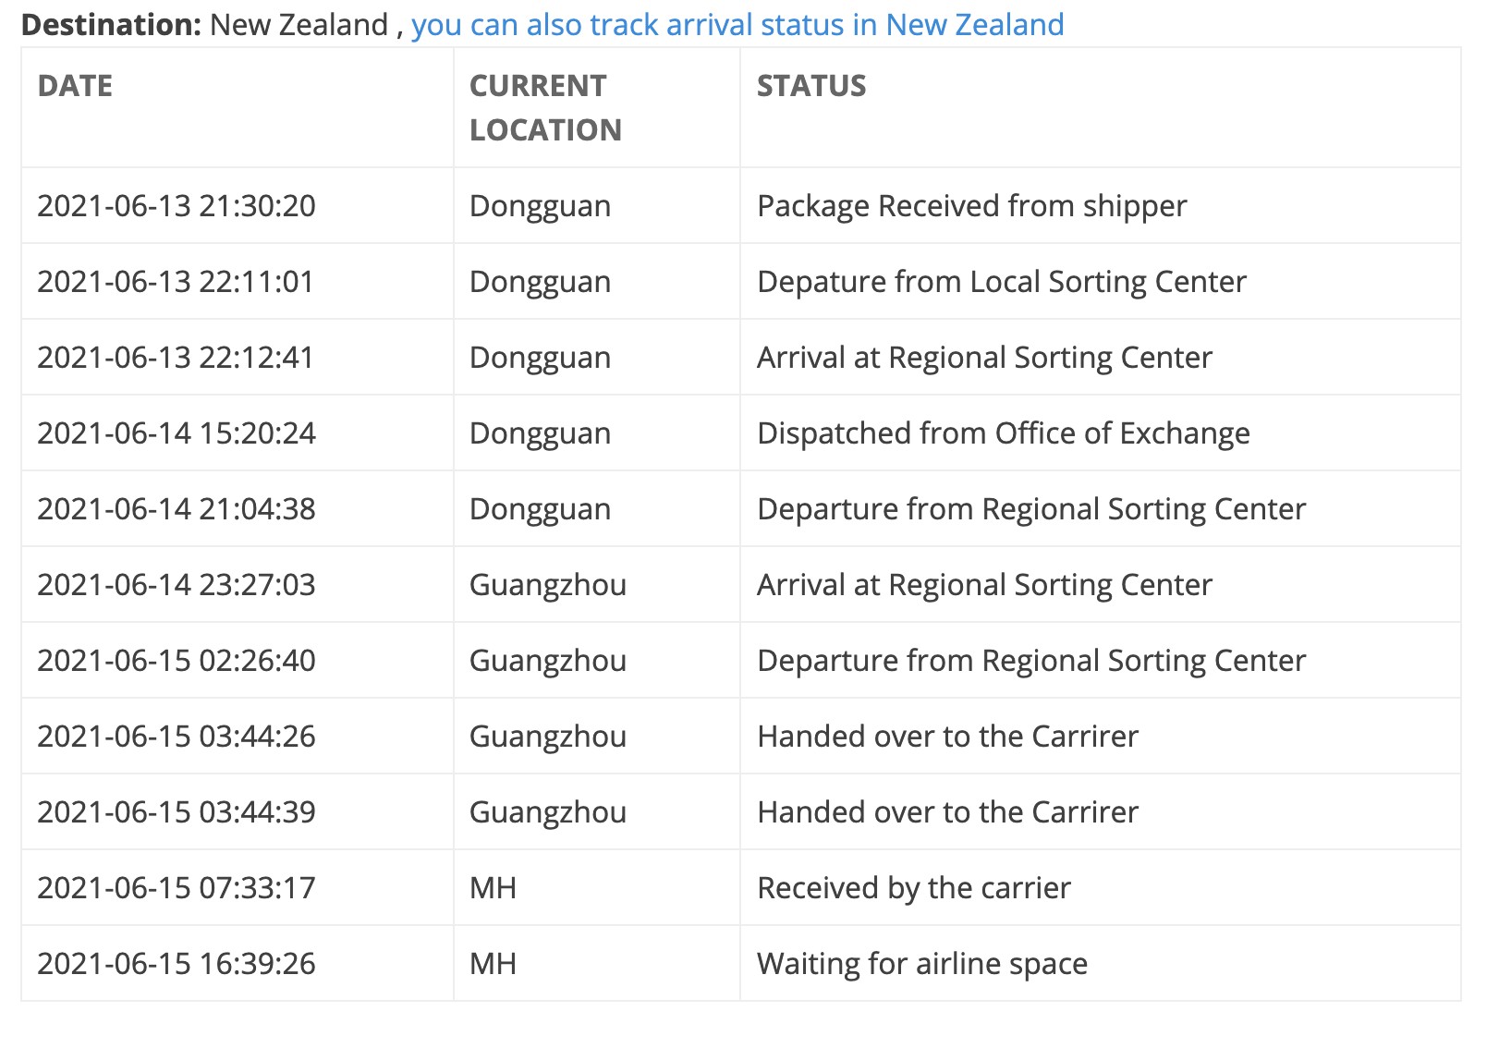Select Dispatched from Office of Exchange status
The width and height of the screenshot is (1499, 1048).
coord(1003,433)
